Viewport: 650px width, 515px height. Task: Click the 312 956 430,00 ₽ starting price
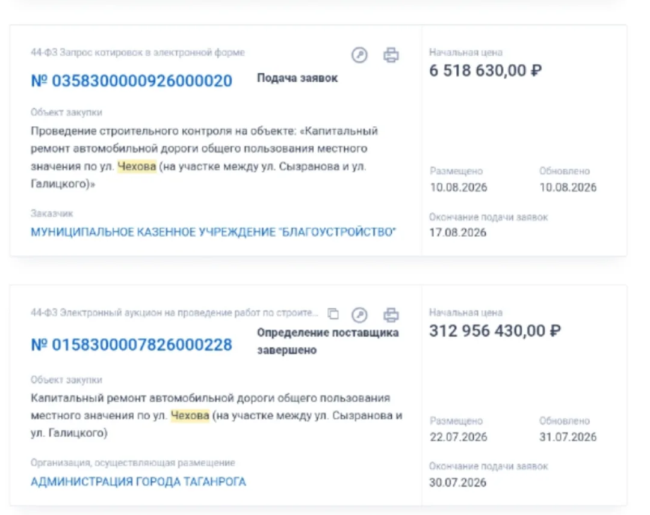pos(495,331)
